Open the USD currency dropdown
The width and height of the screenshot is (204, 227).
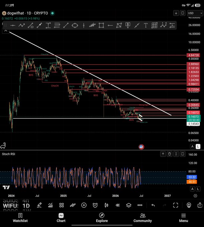[195, 13]
